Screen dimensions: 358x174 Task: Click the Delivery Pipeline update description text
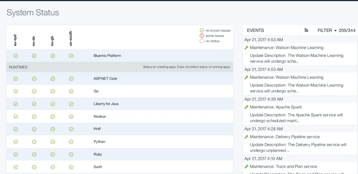click(x=298, y=147)
